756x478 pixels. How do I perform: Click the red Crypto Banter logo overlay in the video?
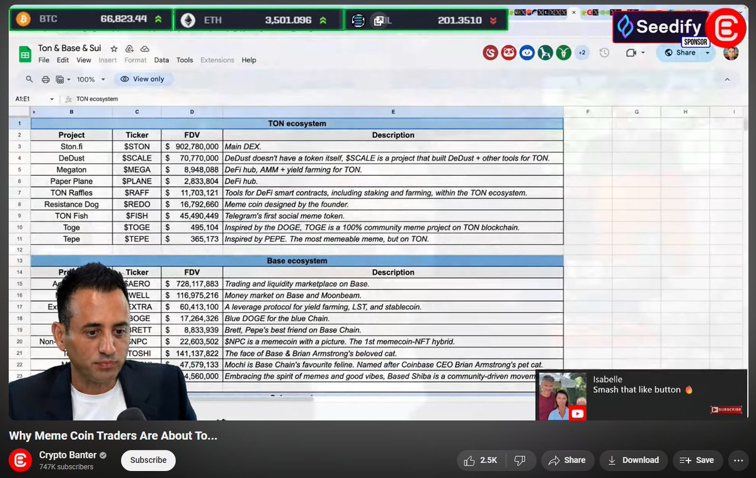click(725, 28)
